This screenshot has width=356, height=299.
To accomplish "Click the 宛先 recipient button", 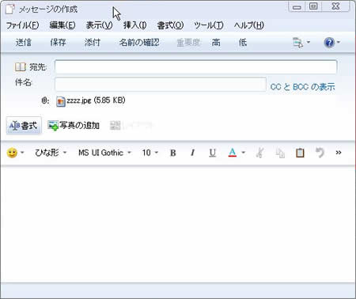I will pyautogui.click(x=38, y=67).
